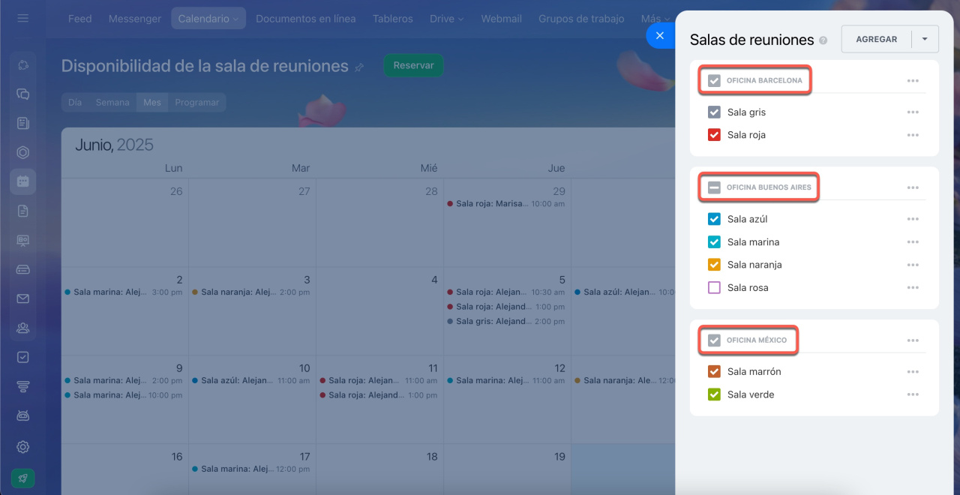Open options menu for Oficina Buenos Aires

tap(913, 187)
